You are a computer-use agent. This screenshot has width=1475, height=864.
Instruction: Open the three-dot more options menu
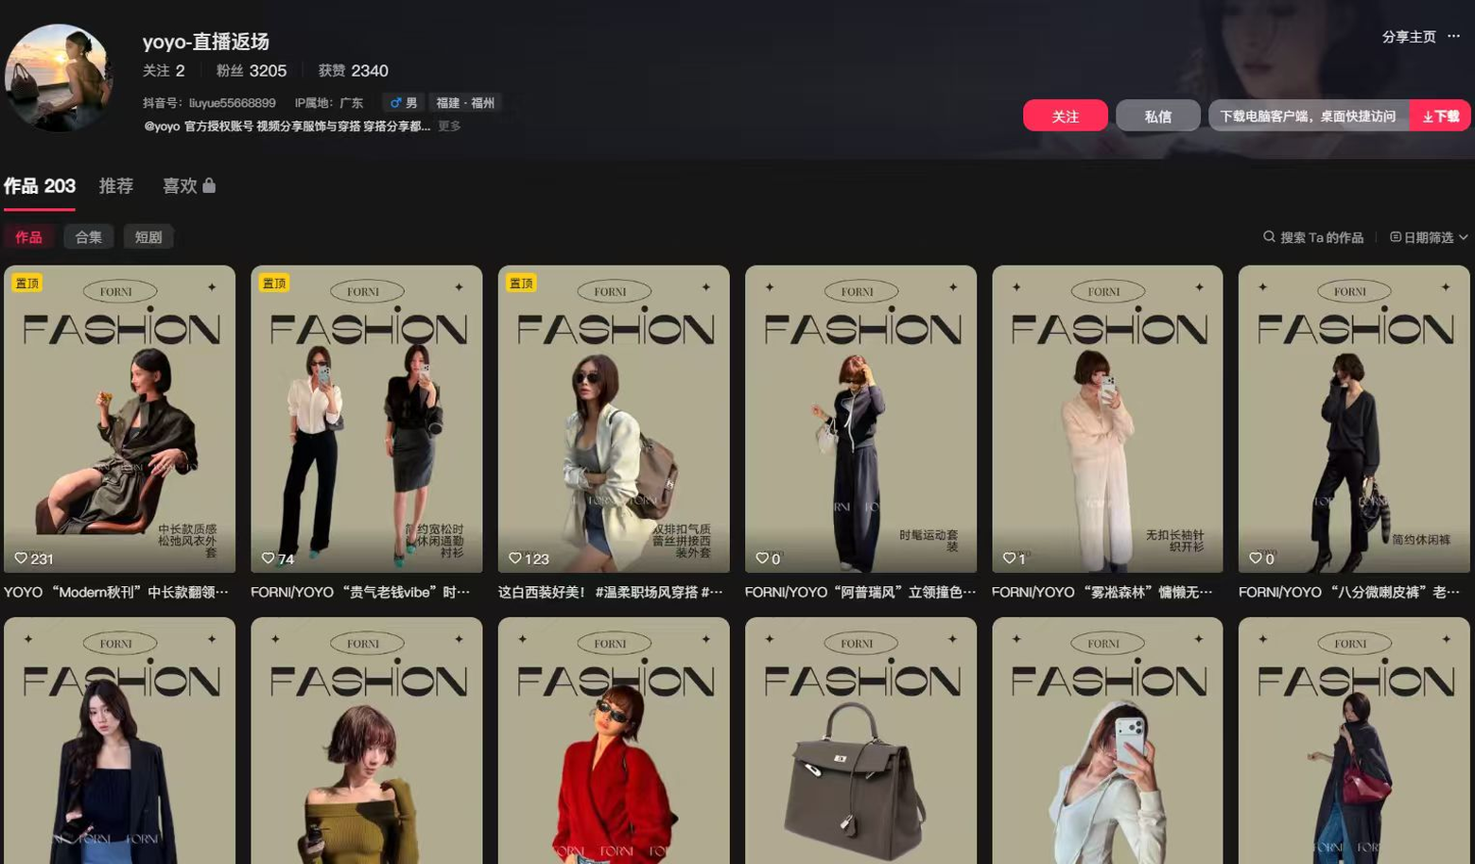pyautogui.click(x=1453, y=36)
